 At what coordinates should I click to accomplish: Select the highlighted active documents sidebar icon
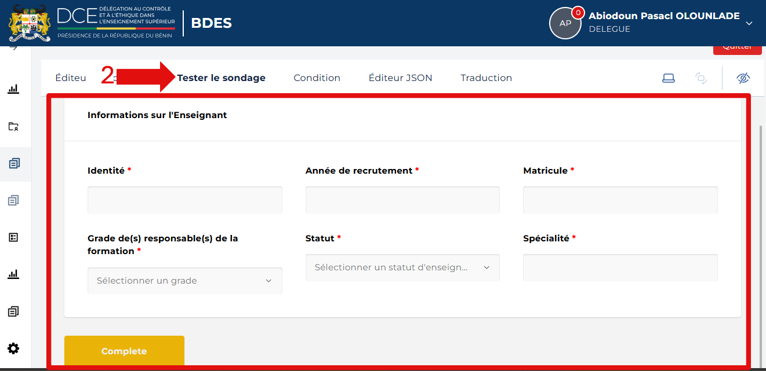point(14,163)
